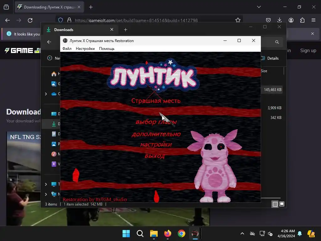Image resolution: width=321 pixels, height=241 pixels.
Task: Click the padlock site info icon
Action: pyautogui.click(x=69, y=20)
